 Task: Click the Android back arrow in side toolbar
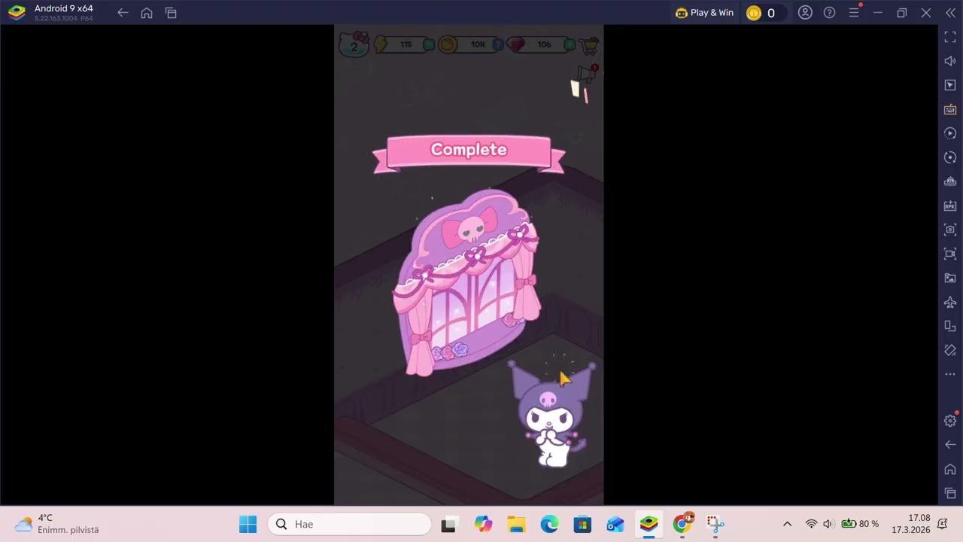pos(950,445)
